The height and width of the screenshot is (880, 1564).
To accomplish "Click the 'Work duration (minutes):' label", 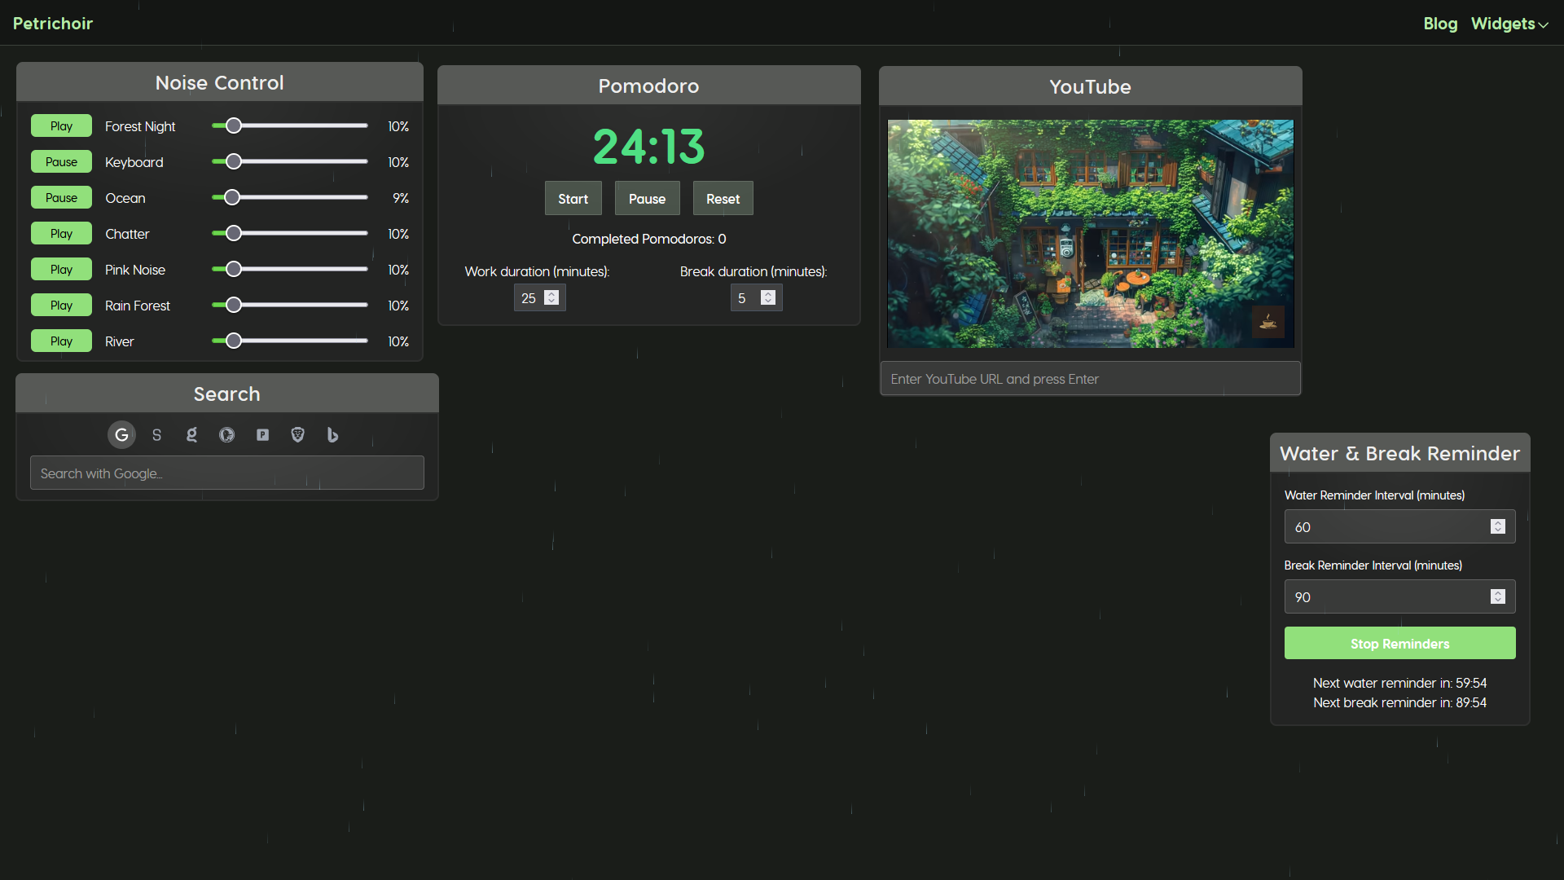I will [537, 271].
